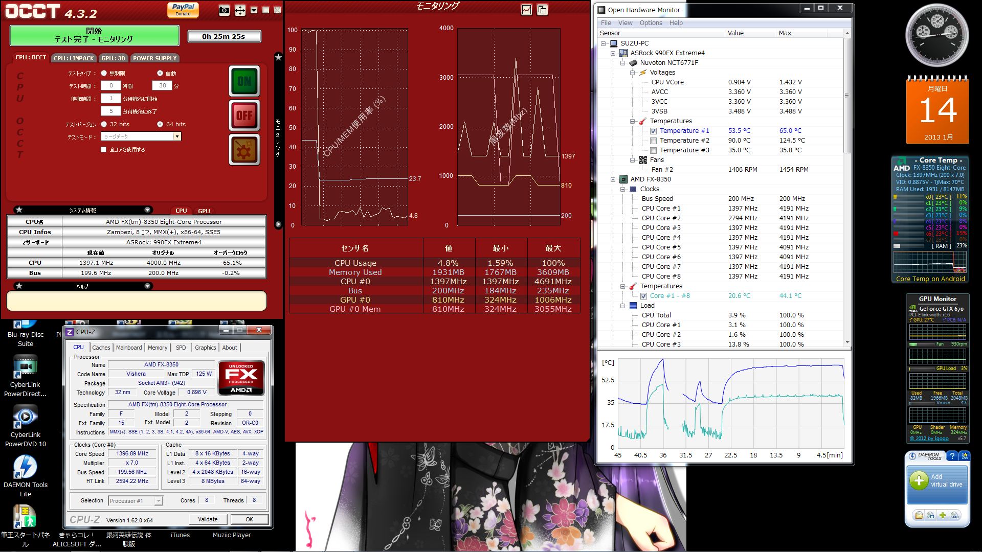Click the window layout icon in monitoring header

tap(542, 10)
